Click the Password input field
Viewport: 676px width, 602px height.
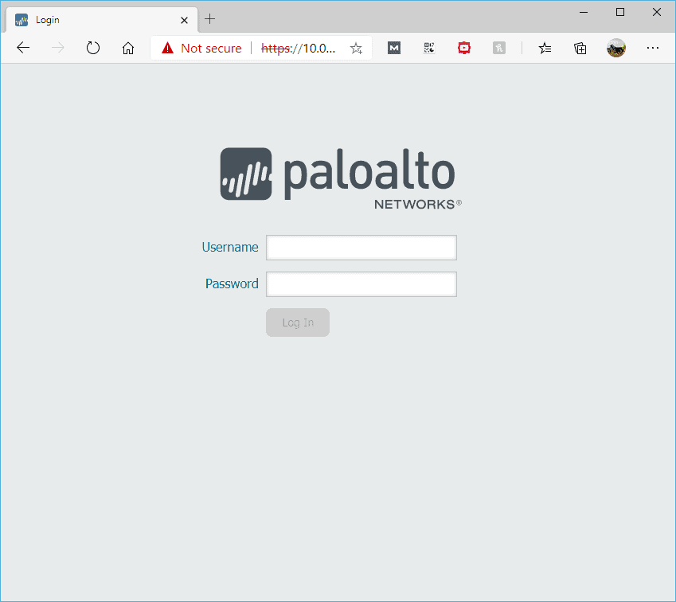[x=361, y=284]
